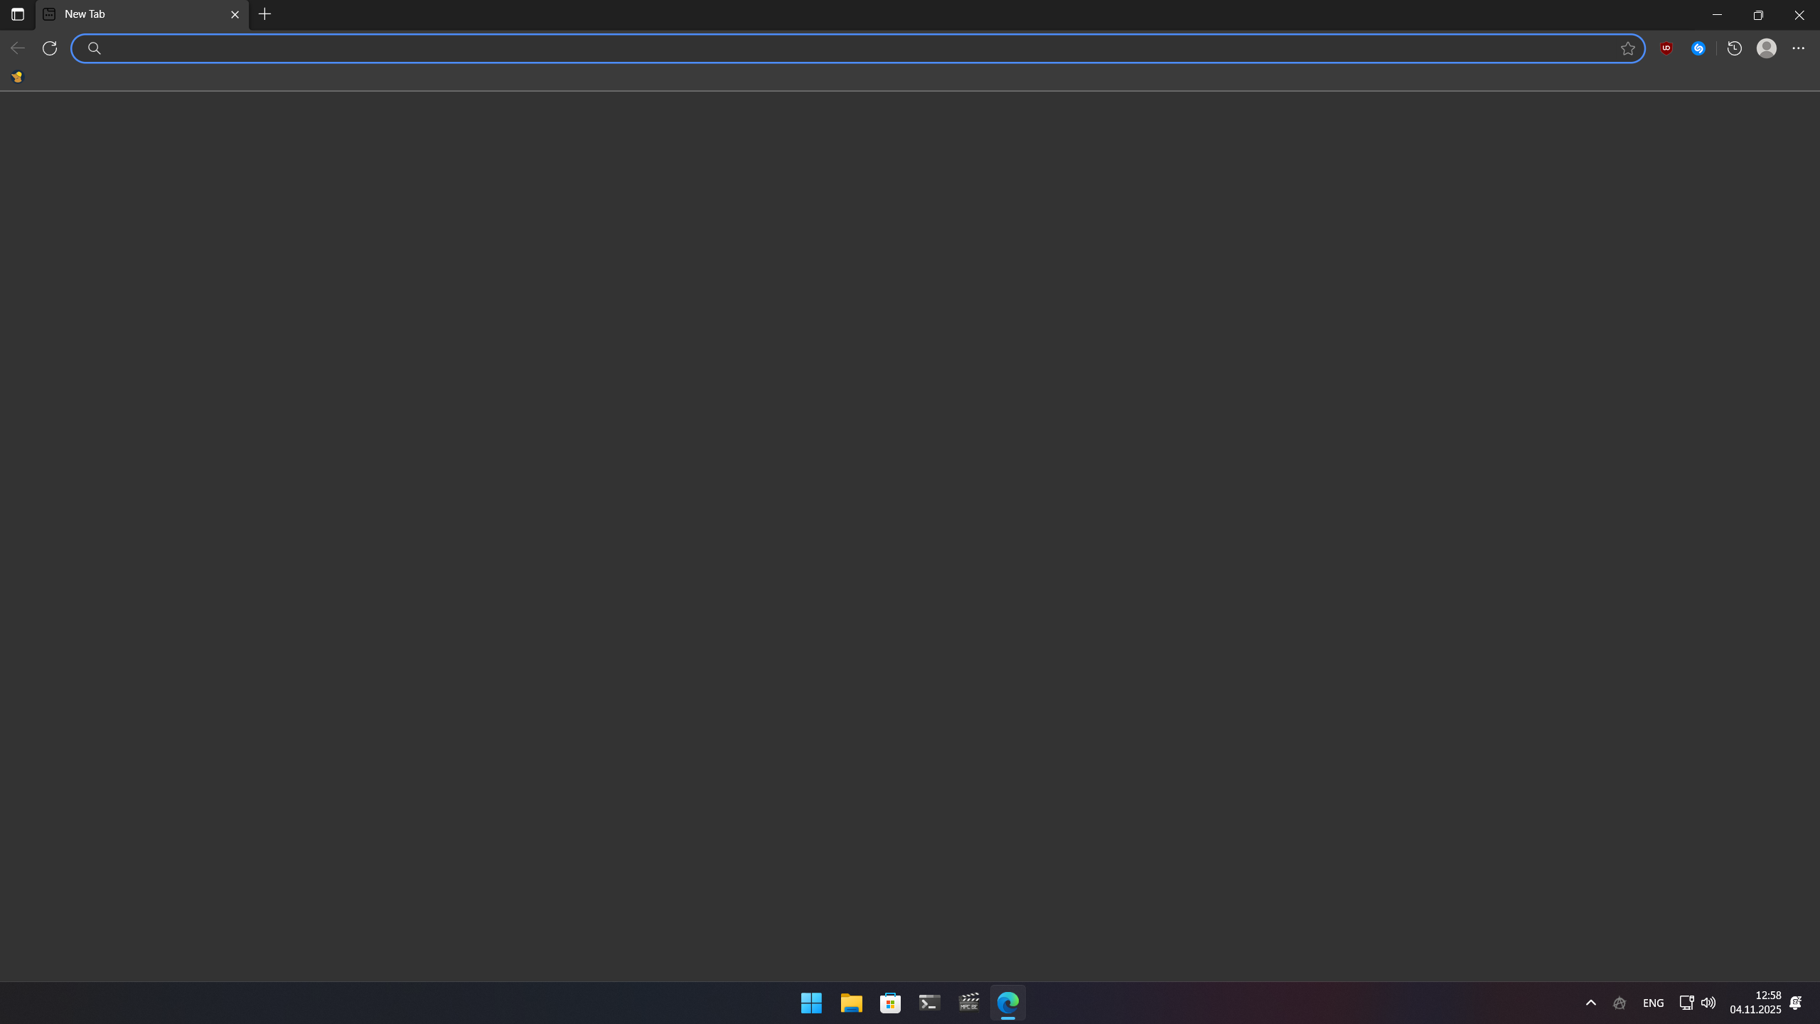
Task: Open the uBlock Origin extension
Action: coord(1666,48)
